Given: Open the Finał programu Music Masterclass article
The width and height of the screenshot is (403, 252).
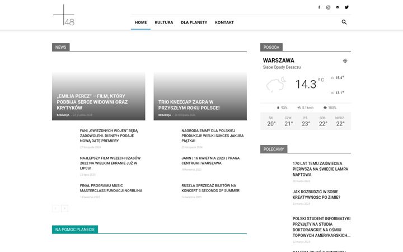Looking at the screenshot, I should (x=111, y=188).
